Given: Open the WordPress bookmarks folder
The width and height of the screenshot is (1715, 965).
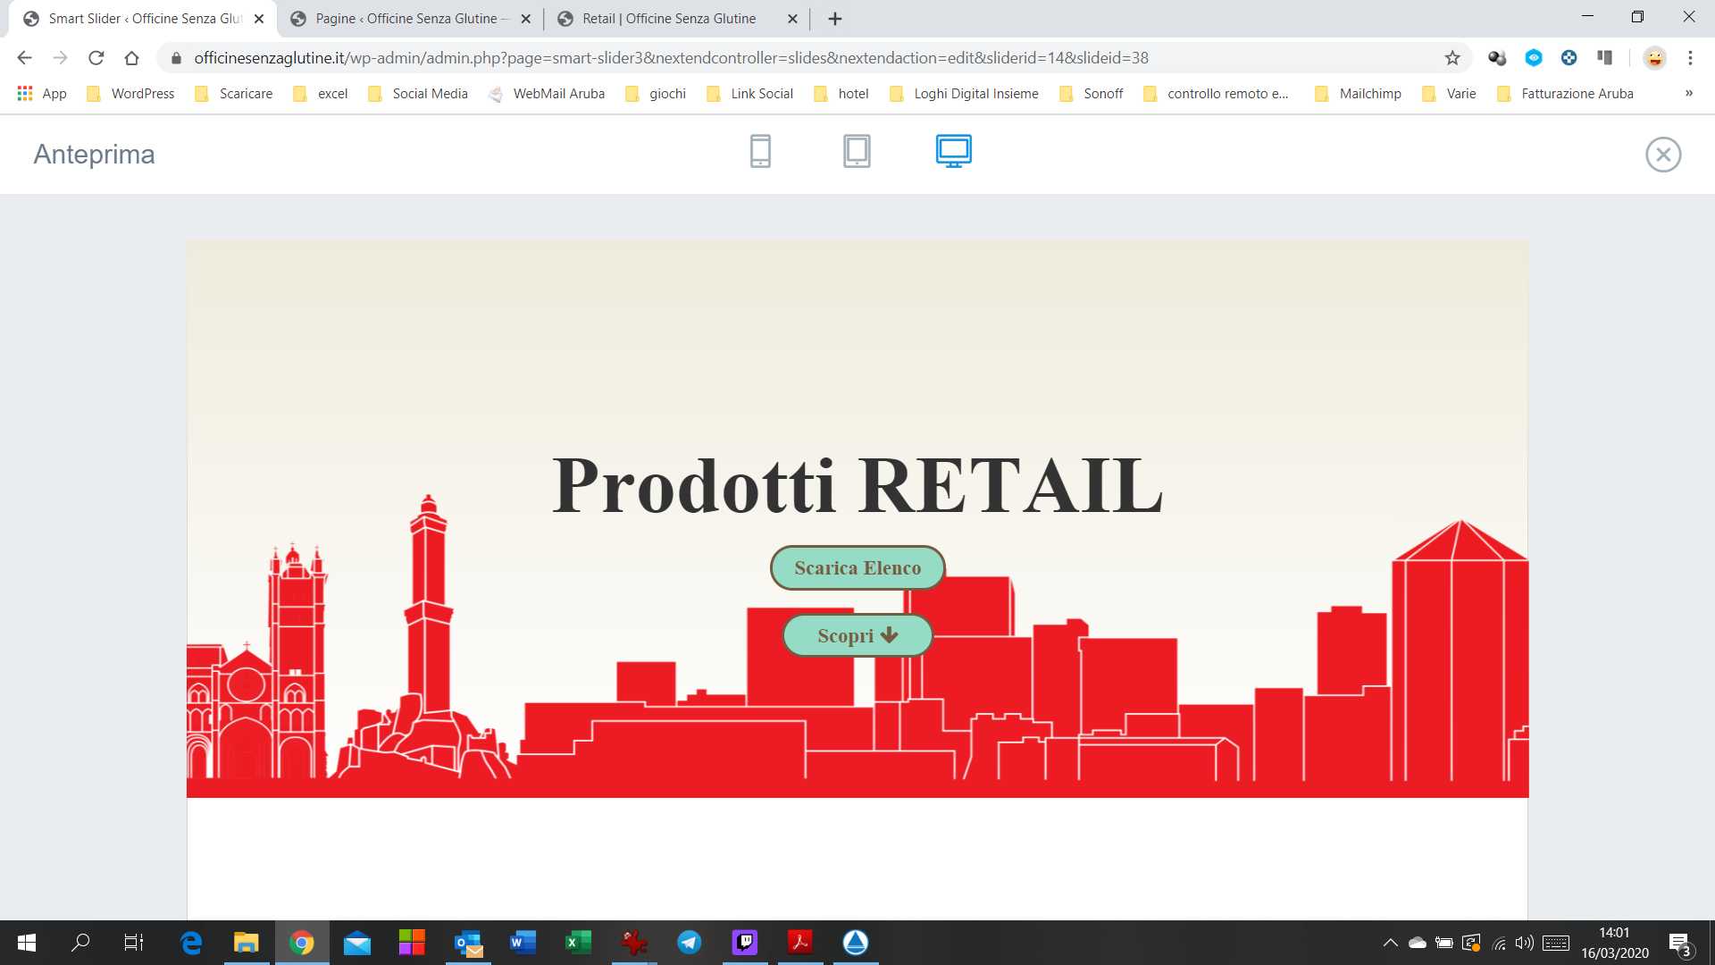Looking at the screenshot, I should [130, 94].
